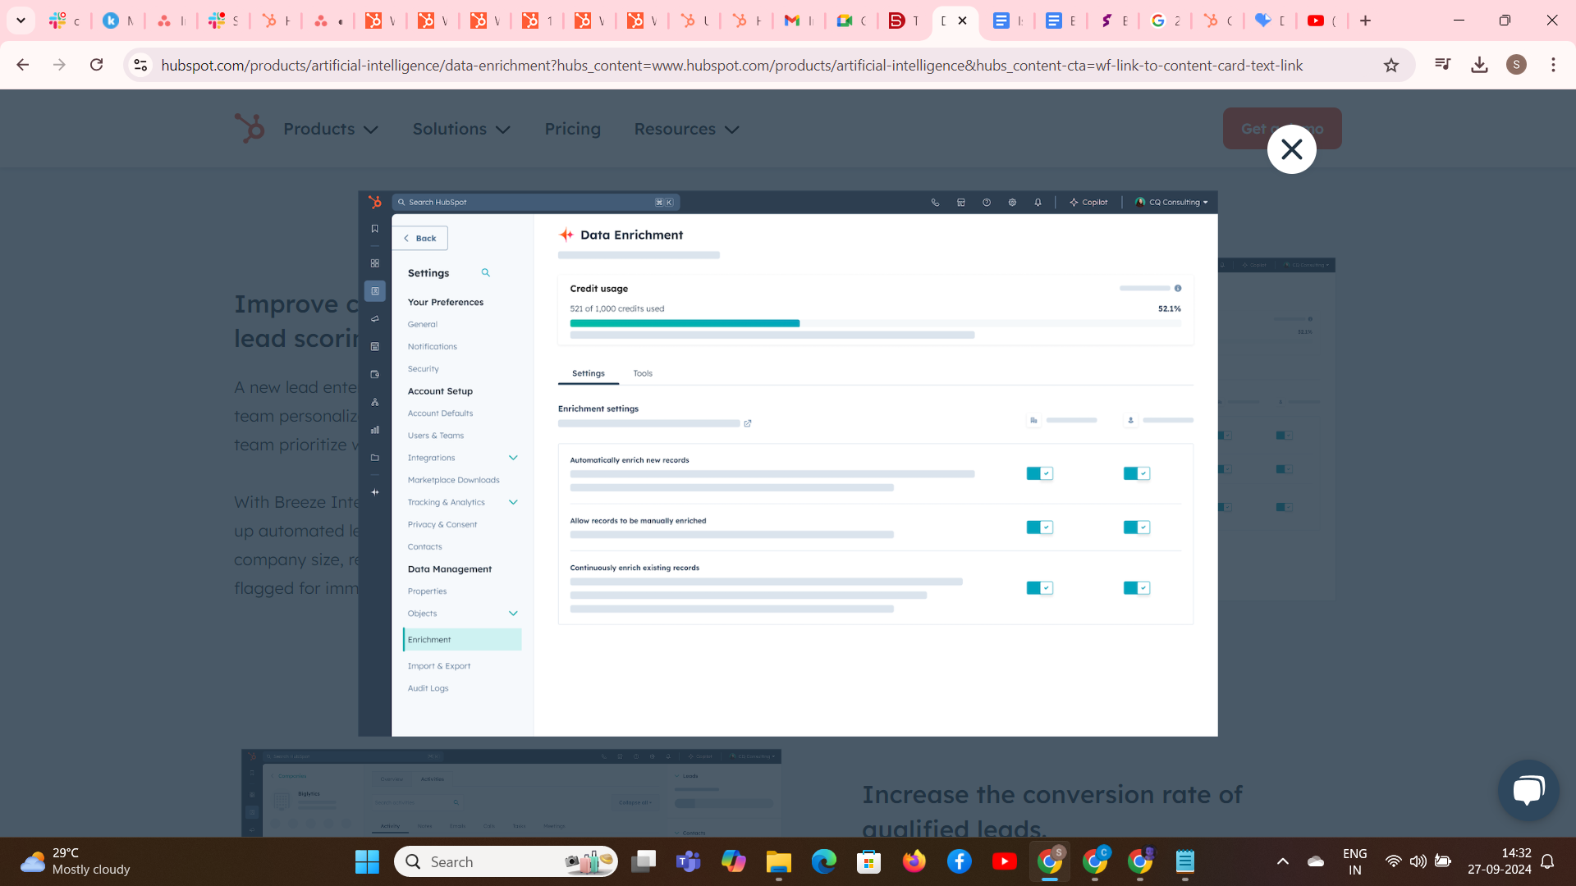Open the Pricing page

[x=573, y=129]
